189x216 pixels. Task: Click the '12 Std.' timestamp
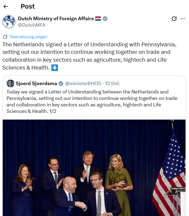point(113,83)
